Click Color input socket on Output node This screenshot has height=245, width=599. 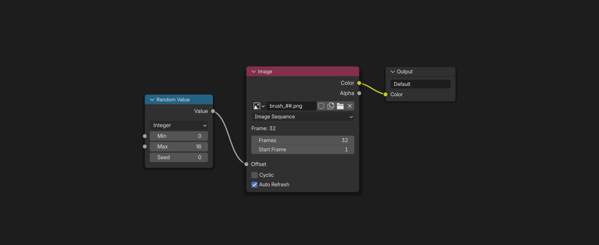pos(385,94)
